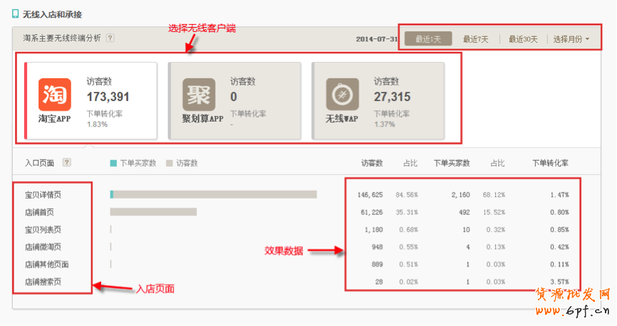
Task: Click the 下单买家数 column header
Action: [x=452, y=163]
